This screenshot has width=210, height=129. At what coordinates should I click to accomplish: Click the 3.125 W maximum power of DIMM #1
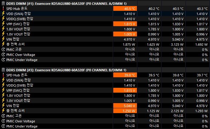coord(177,45)
